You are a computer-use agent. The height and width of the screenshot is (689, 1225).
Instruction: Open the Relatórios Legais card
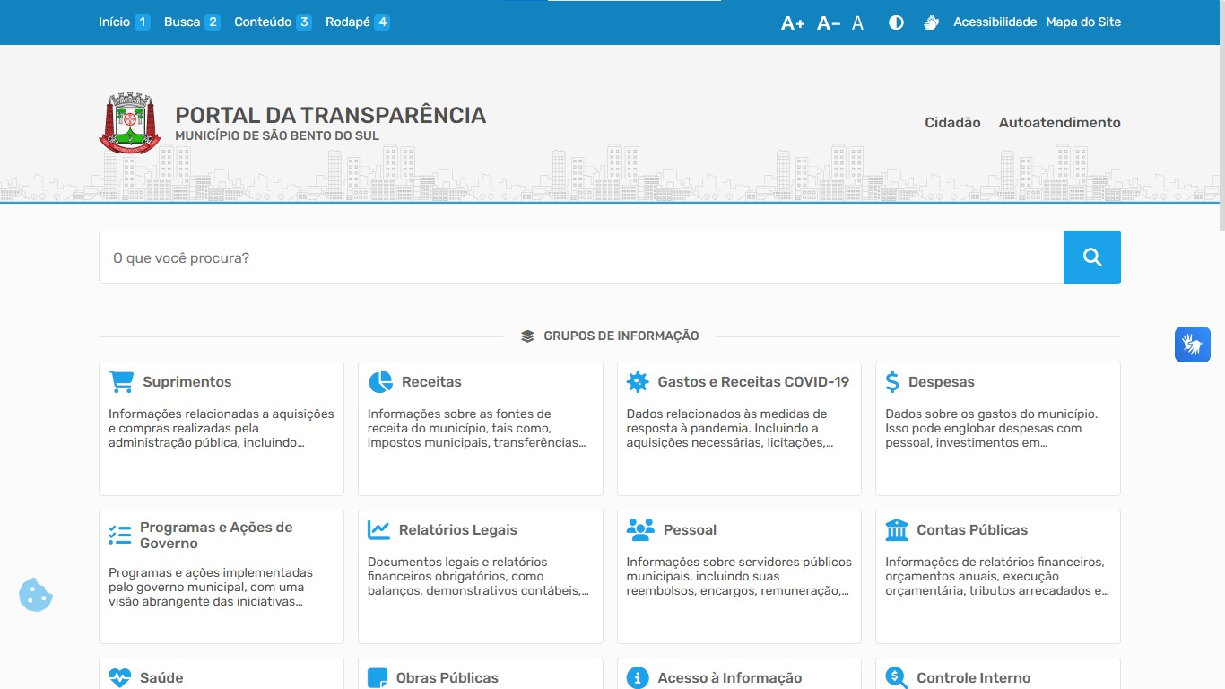(480, 576)
